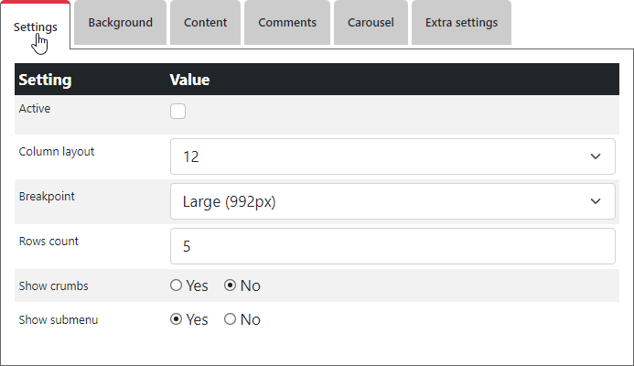Image resolution: width=634 pixels, height=366 pixels.
Task: Open the Content tab
Action: tap(206, 23)
